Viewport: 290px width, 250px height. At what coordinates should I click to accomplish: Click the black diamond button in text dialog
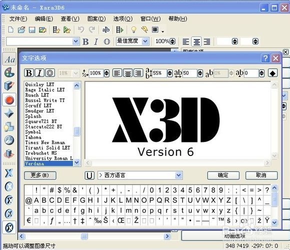coord(273,73)
